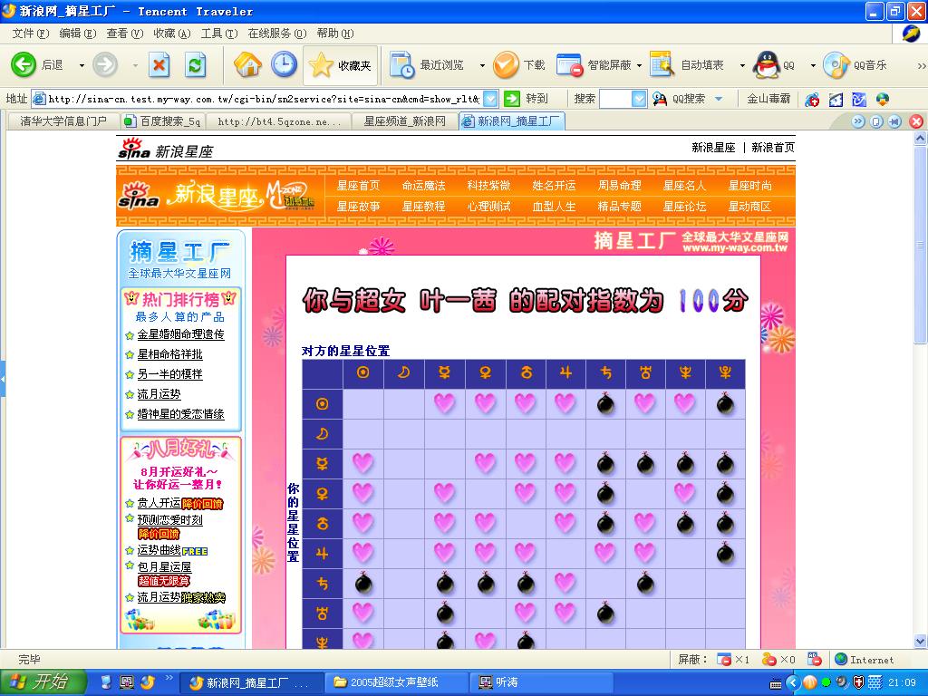Click the Home house icon
Screen dimensions: 928x696
247,64
